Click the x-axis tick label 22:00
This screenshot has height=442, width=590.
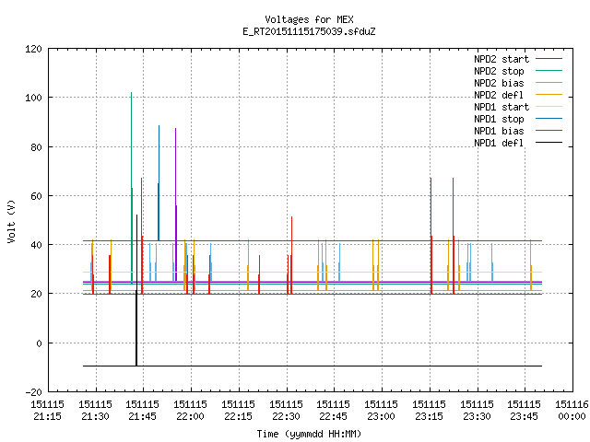click(191, 417)
